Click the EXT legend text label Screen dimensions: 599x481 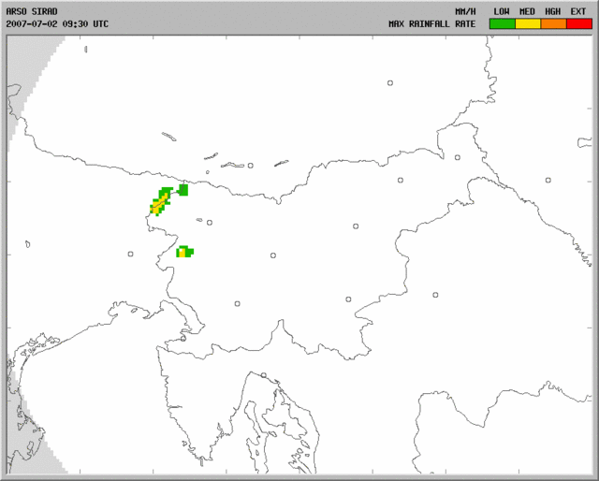point(578,10)
